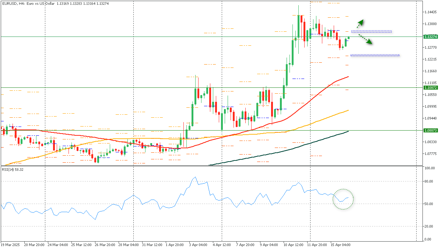
Task: Click the 15 Apr 04:00 date label
Action: point(340,245)
